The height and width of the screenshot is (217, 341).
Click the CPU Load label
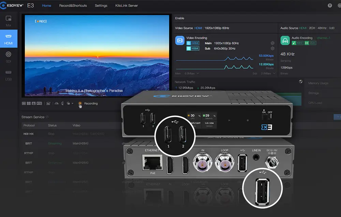click(x=315, y=103)
